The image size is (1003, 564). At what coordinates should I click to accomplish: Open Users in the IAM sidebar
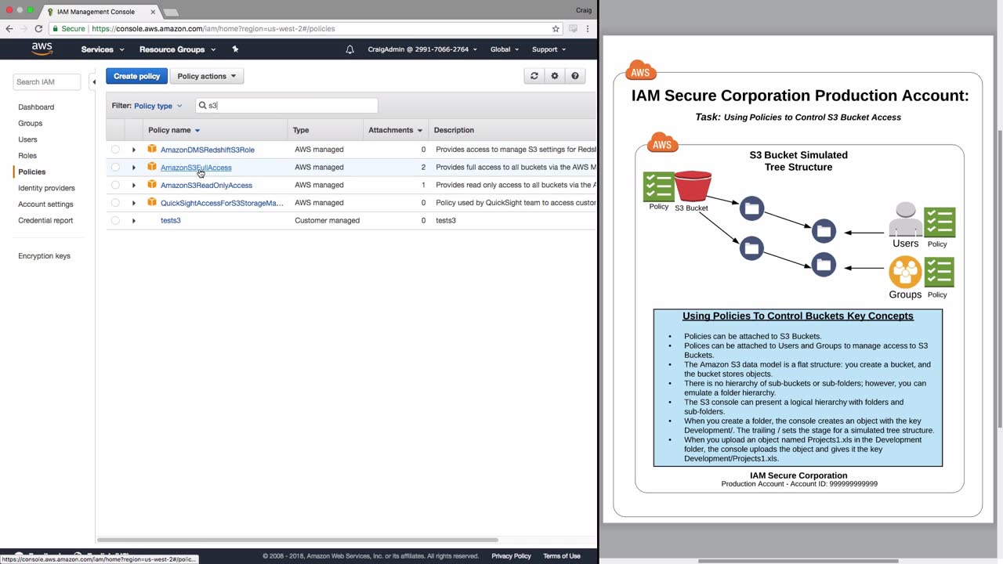[27, 139]
